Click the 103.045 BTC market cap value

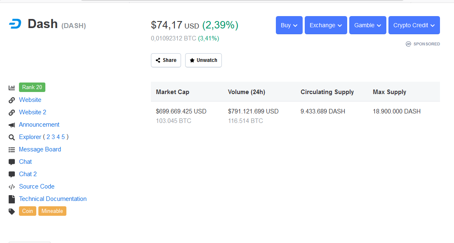pyautogui.click(x=174, y=121)
